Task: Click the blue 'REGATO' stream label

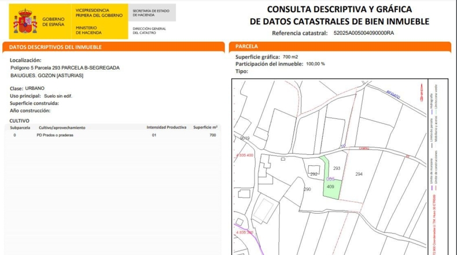Action: tap(393, 94)
